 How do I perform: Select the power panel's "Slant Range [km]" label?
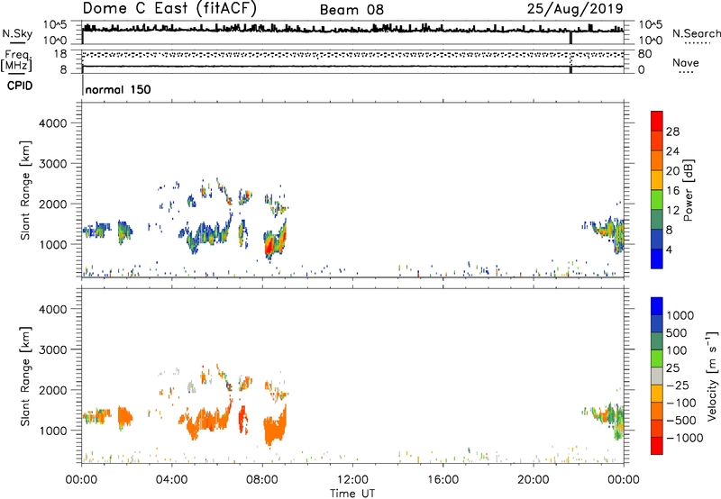25,190
